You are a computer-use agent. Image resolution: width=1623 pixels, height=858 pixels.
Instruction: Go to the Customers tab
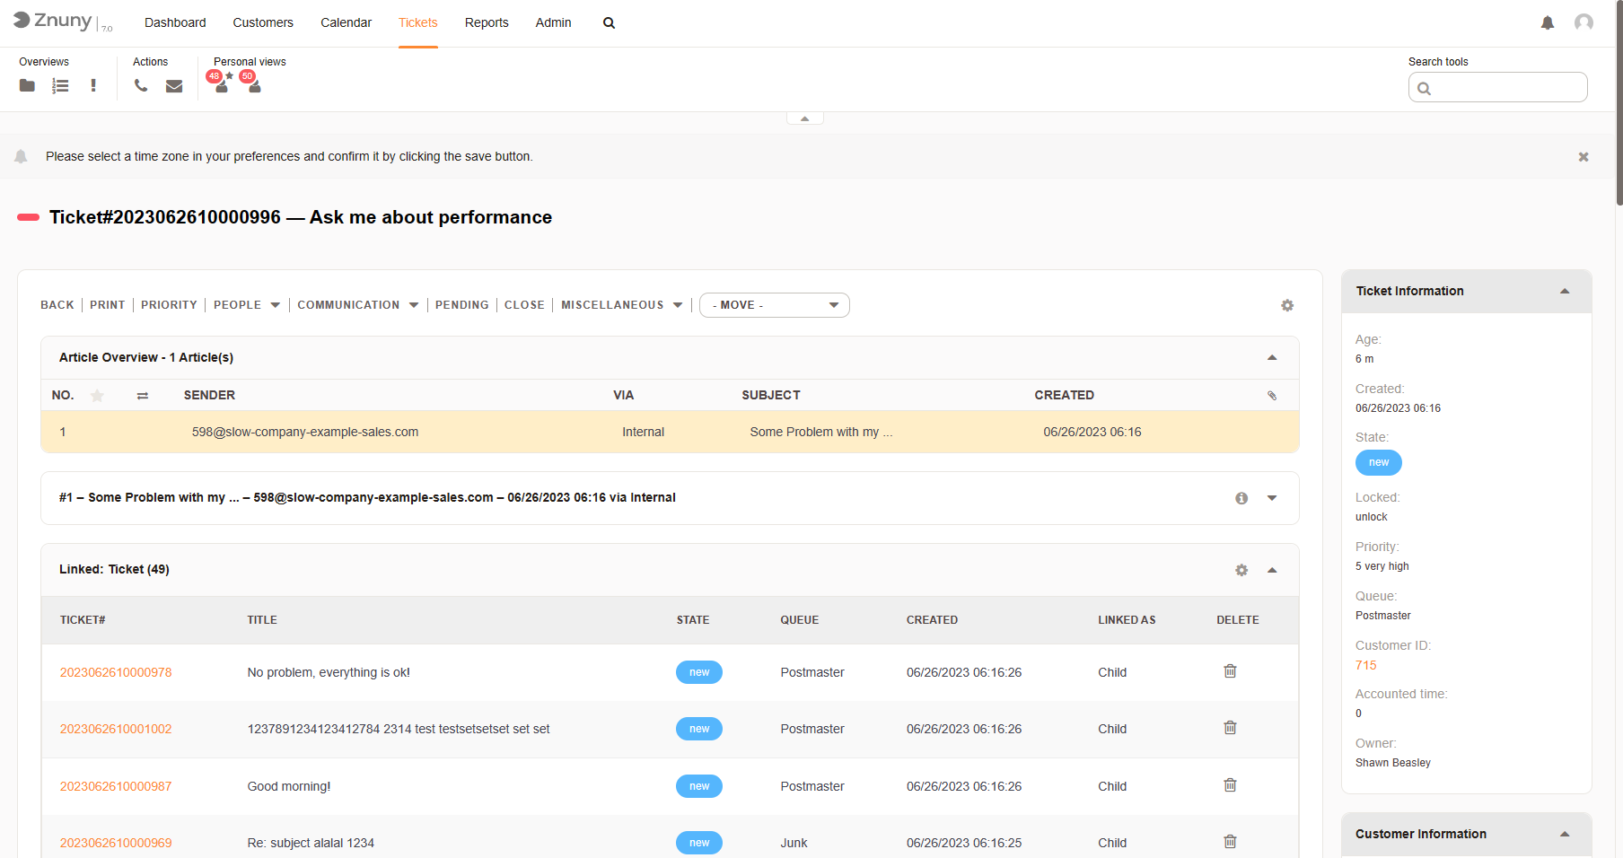263,23
